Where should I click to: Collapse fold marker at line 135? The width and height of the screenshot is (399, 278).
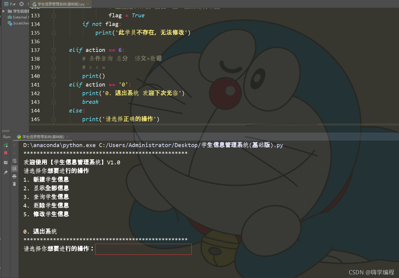[x=54, y=33]
